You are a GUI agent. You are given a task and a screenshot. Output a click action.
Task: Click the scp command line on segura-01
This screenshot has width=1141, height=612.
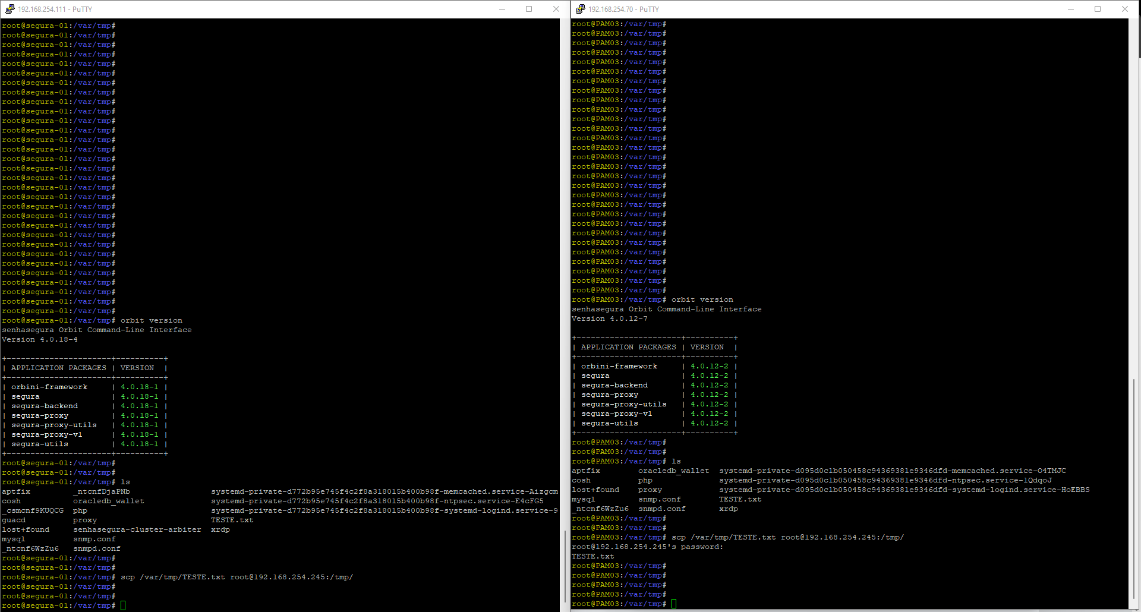(x=237, y=577)
